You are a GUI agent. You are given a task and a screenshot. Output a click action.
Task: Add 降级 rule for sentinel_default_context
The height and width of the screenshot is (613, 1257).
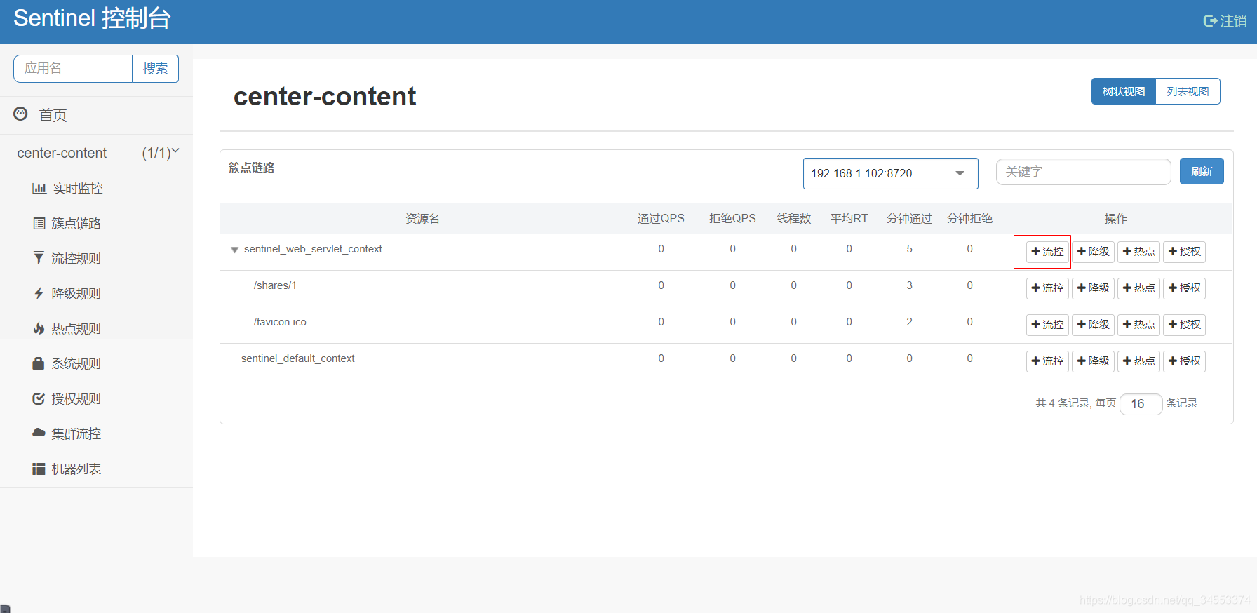point(1093,361)
